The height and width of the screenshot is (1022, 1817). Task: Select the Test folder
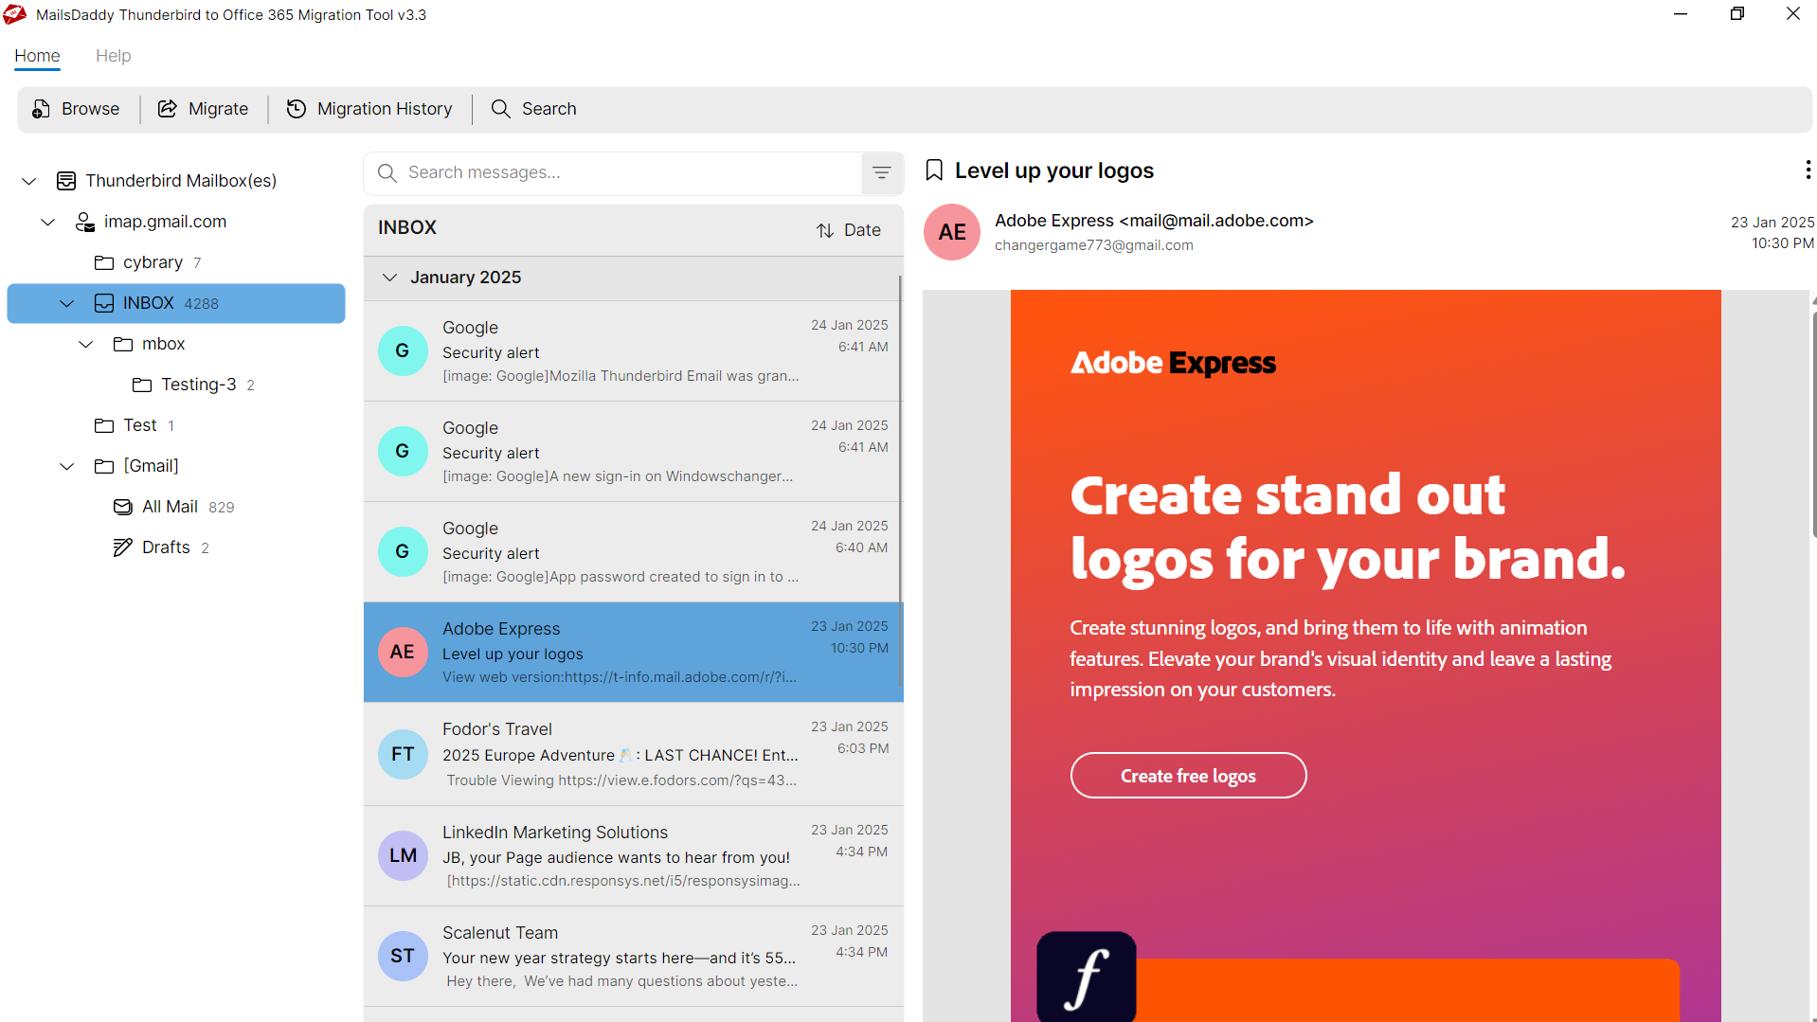175,425
